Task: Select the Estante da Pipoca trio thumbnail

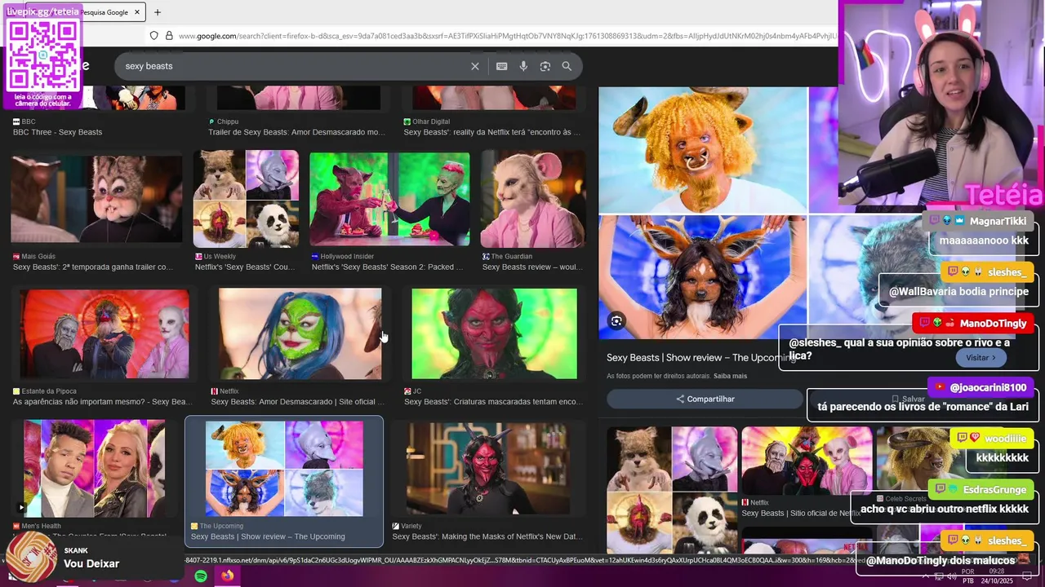Action: pyautogui.click(x=104, y=333)
